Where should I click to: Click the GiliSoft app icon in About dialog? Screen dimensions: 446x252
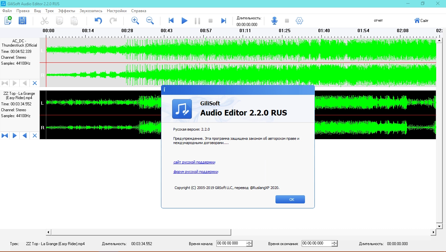182,109
